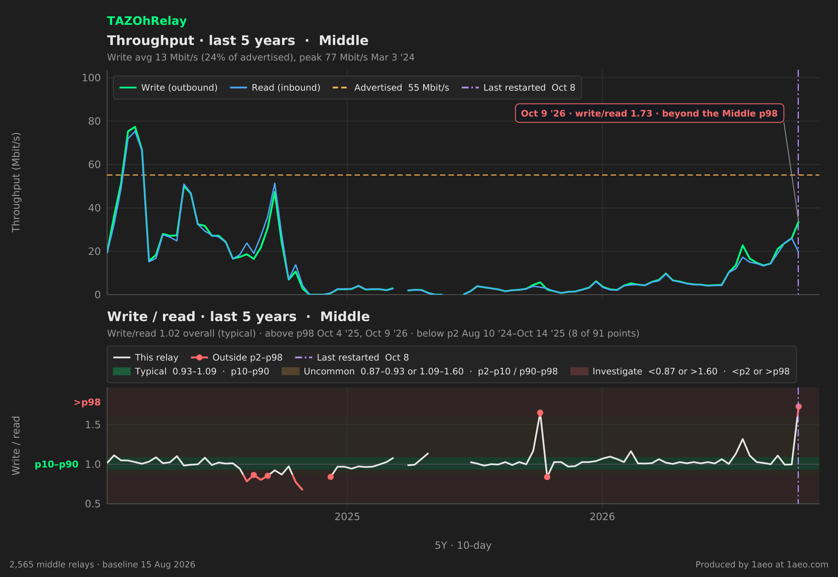The height and width of the screenshot is (577, 838).
Task: Click the 2026 x-axis label
Action: [602, 517]
